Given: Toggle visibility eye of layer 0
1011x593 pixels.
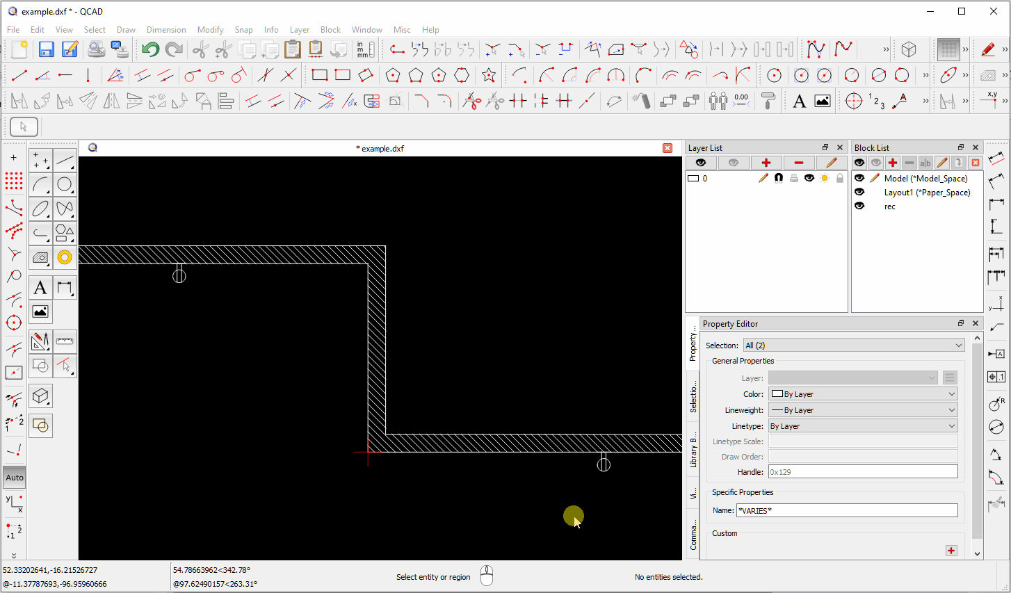Looking at the screenshot, I should tap(809, 179).
